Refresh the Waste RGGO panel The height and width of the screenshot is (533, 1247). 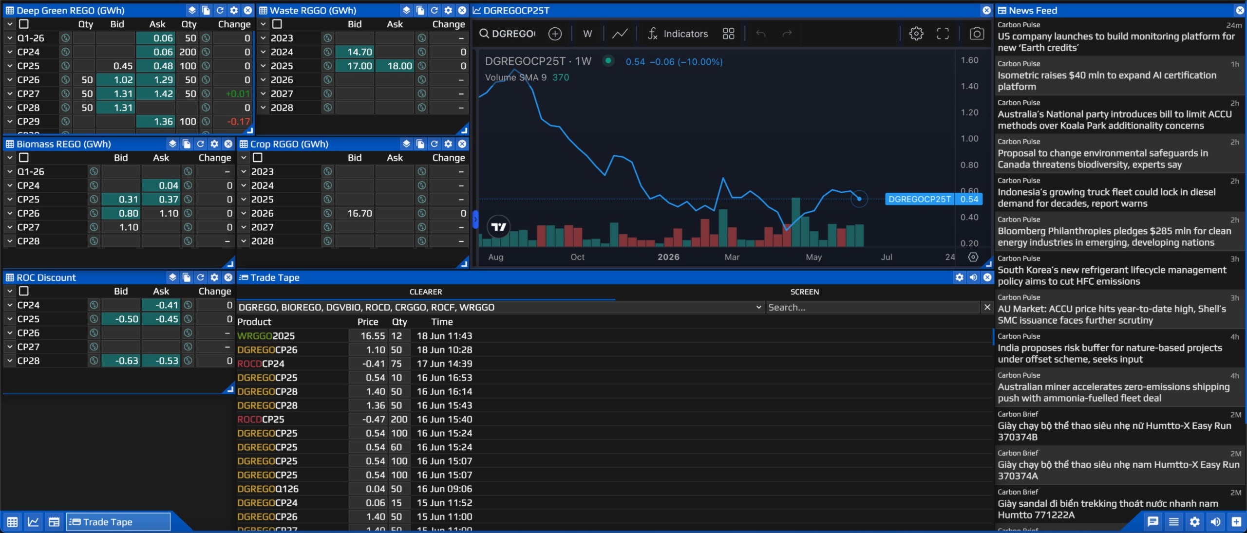tap(435, 10)
